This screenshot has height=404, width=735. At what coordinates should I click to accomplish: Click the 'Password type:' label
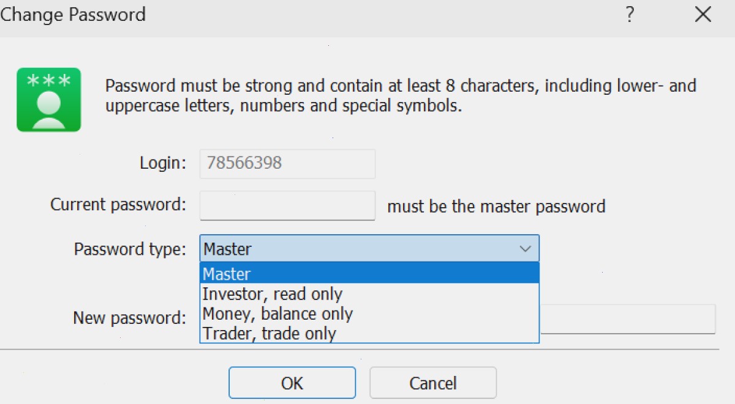130,249
